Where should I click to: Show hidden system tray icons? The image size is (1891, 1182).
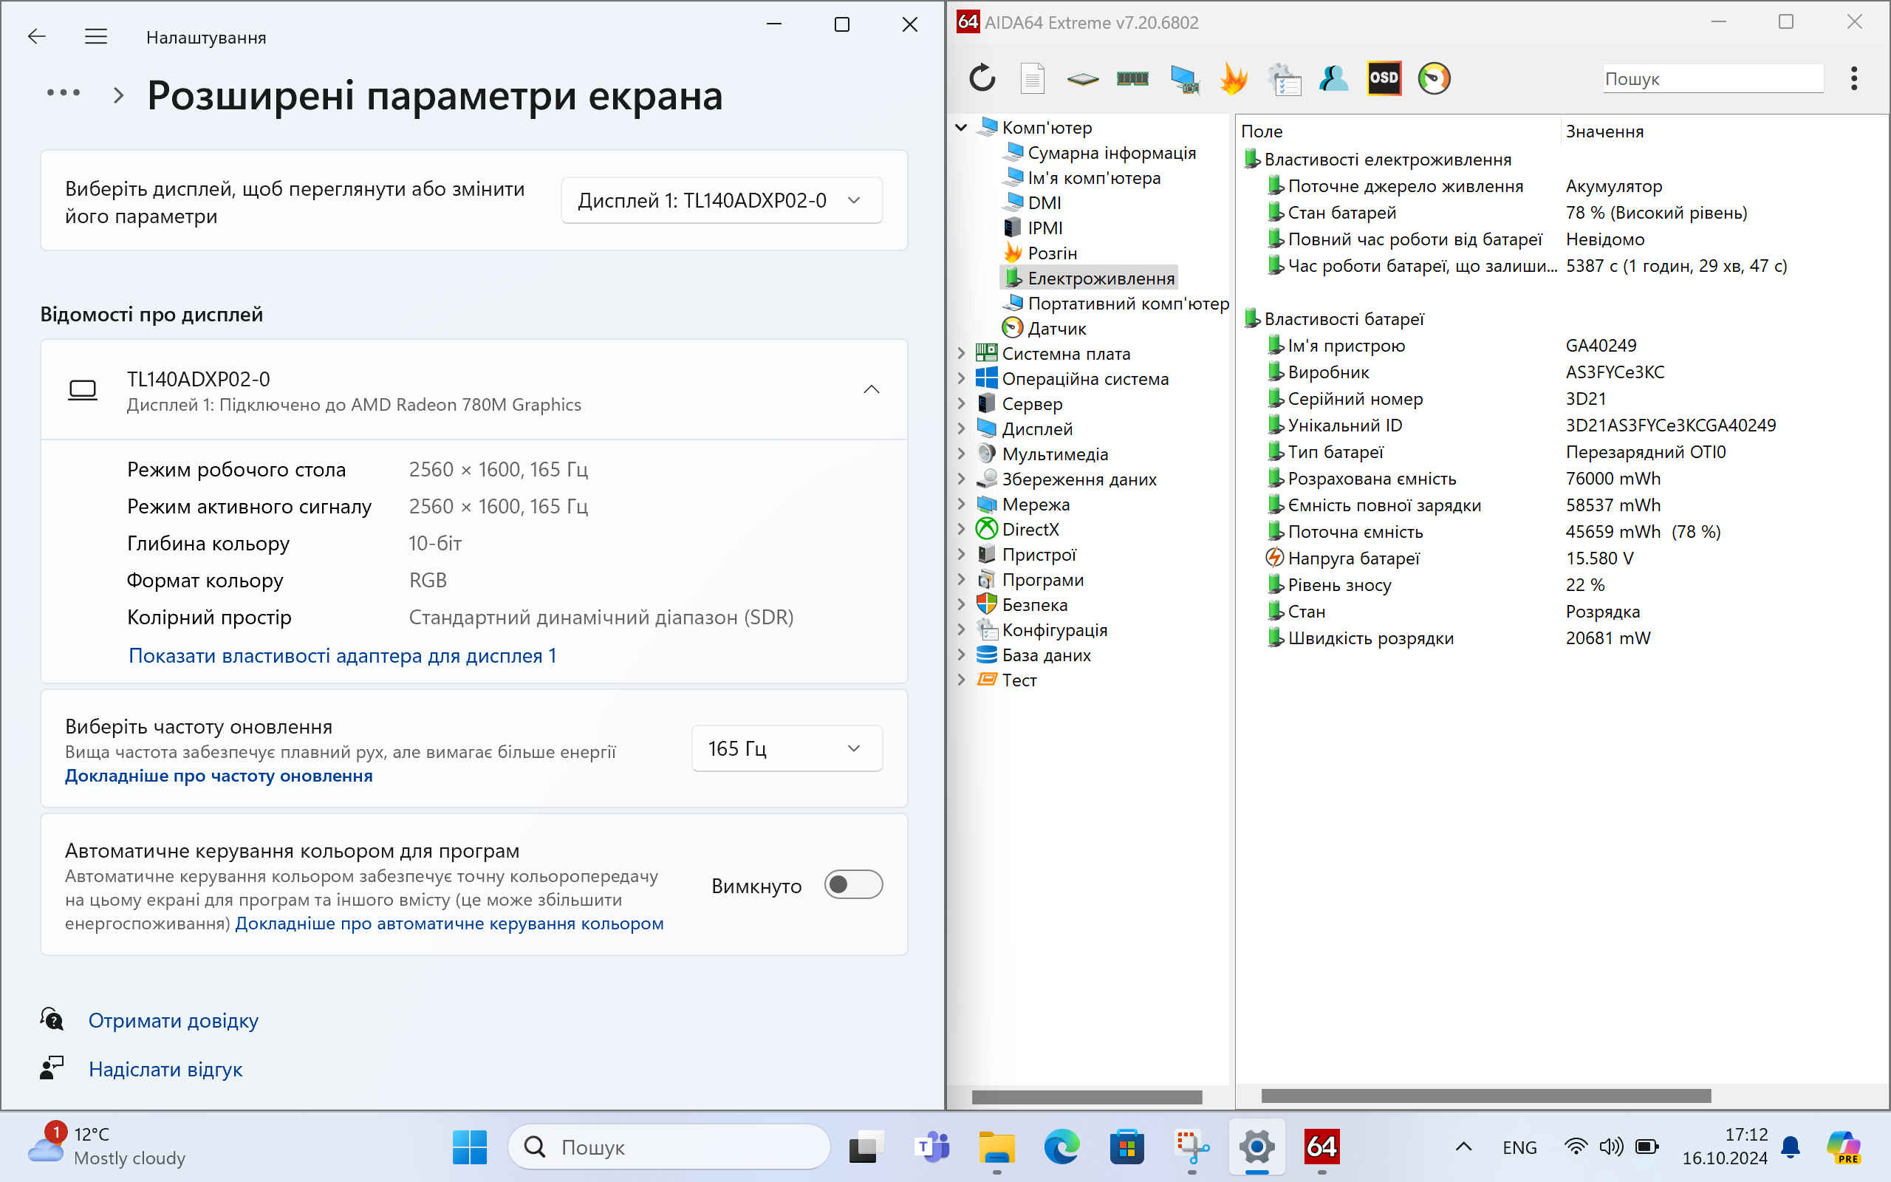pyautogui.click(x=1463, y=1147)
